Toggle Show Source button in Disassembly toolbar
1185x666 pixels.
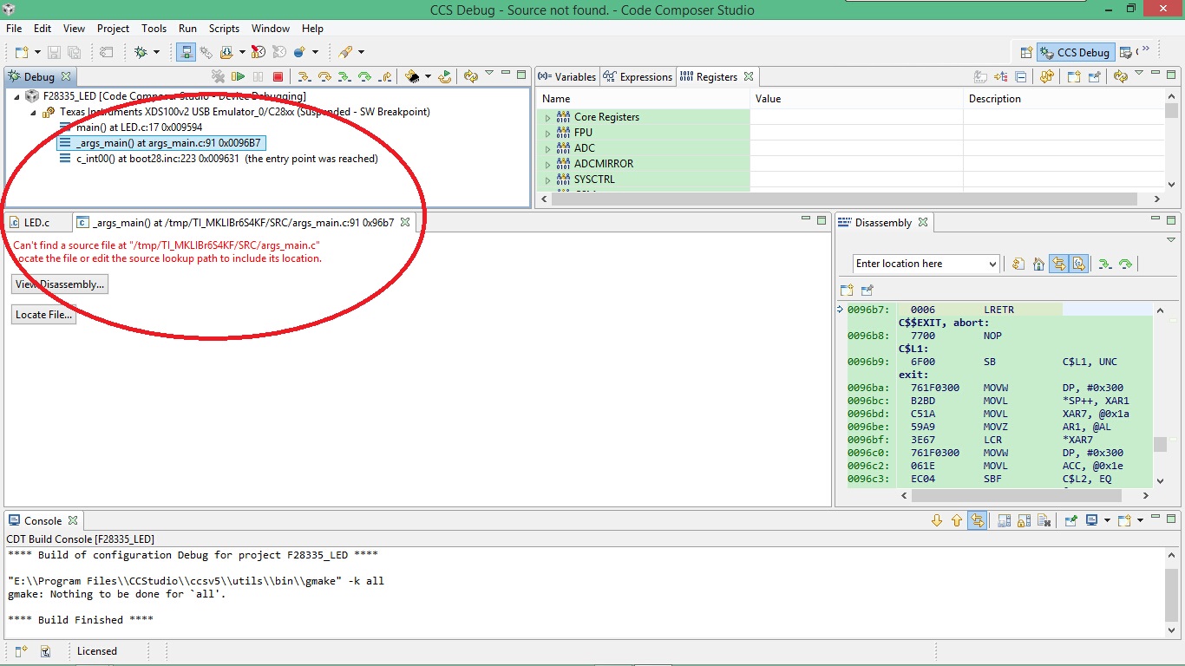click(x=1078, y=264)
